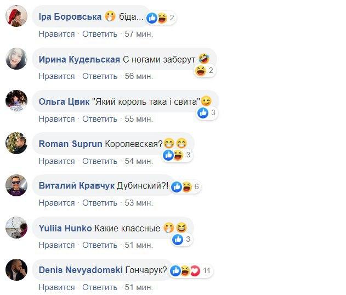Reply to Виталий Кравчук's comment
Viewport: 346px width, 295px height.
(100, 203)
